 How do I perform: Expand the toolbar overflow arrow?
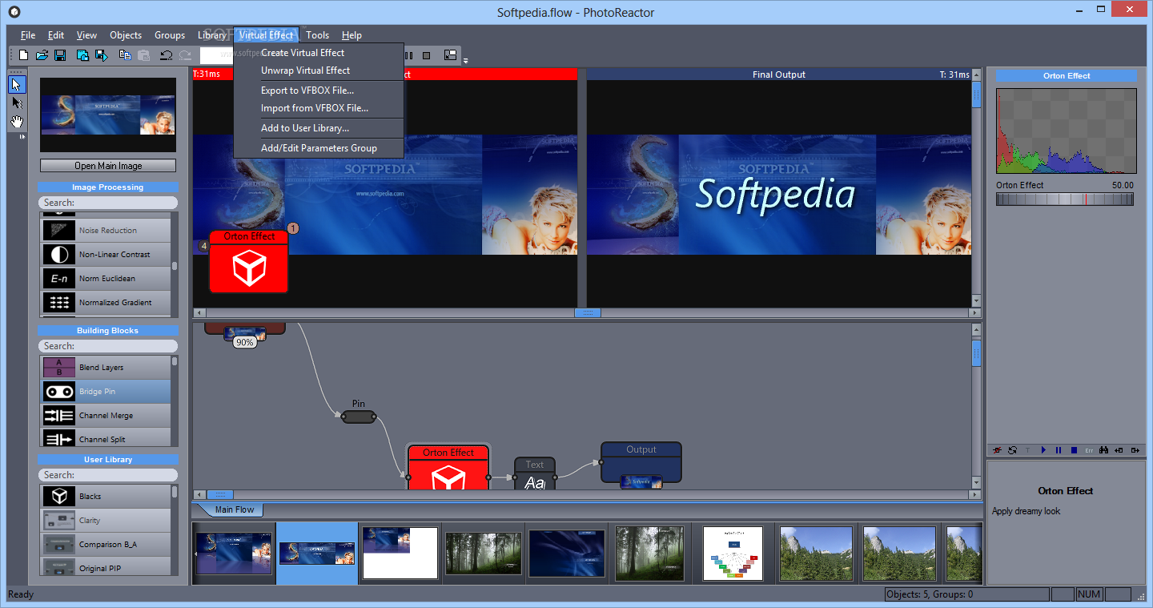pyautogui.click(x=465, y=60)
